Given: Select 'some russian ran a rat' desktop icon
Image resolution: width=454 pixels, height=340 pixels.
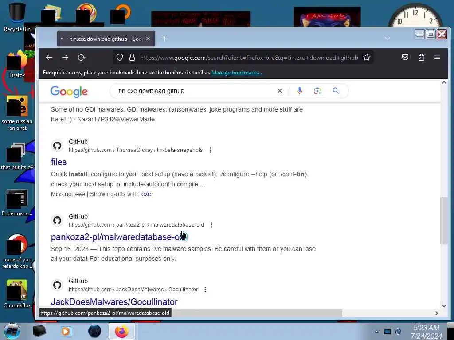Looking at the screenshot, I should point(17,113).
